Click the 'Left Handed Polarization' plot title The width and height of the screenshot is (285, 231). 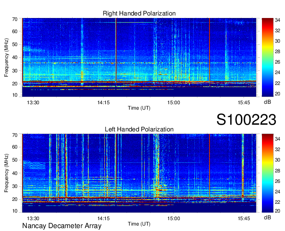(x=139, y=129)
